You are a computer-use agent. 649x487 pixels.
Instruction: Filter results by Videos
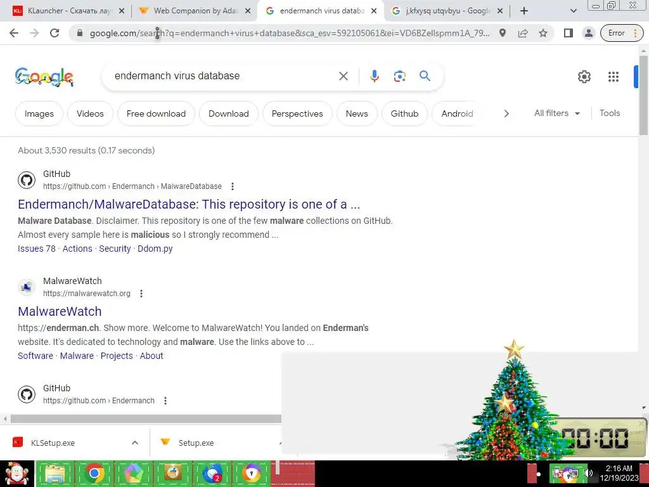point(90,114)
